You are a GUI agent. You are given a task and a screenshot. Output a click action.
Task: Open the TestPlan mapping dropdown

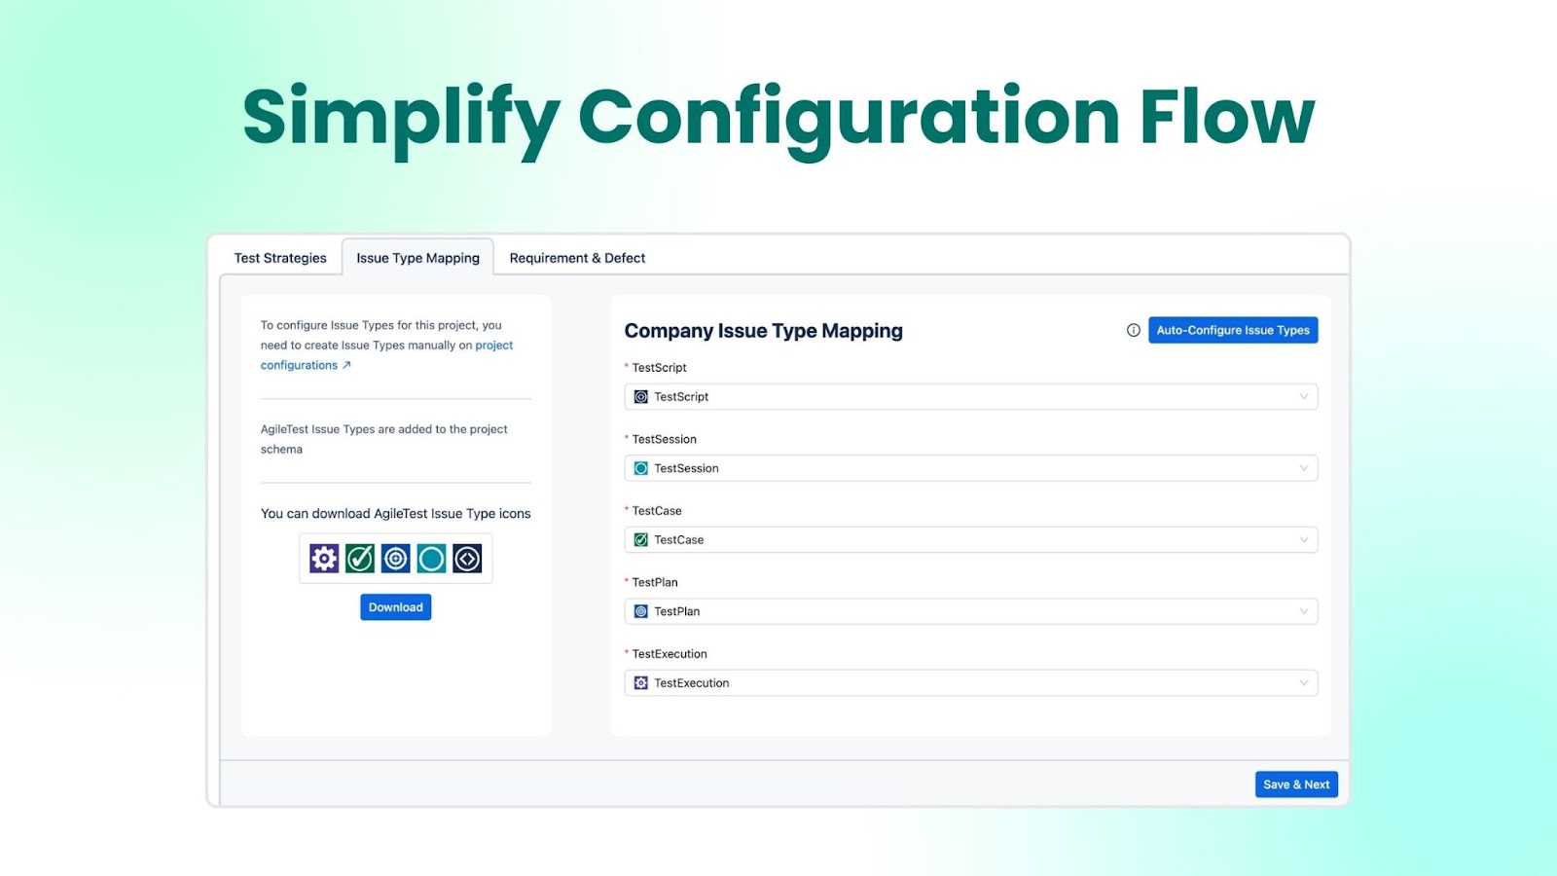(971, 611)
